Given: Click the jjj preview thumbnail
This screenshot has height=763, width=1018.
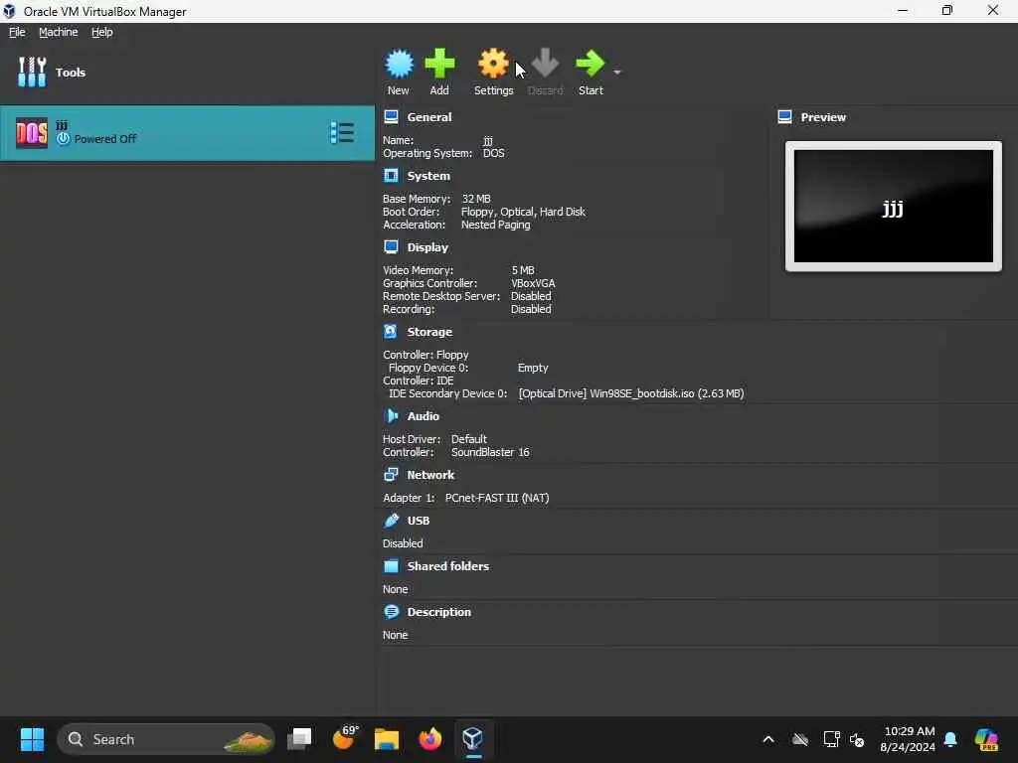Looking at the screenshot, I should (x=894, y=207).
